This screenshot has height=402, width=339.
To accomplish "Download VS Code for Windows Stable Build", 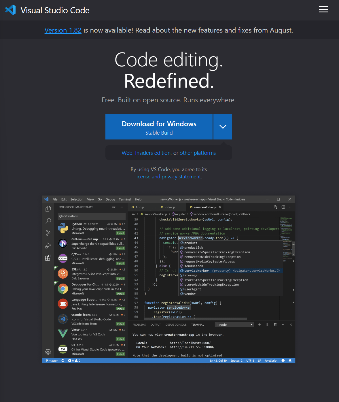I will pyautogui.click(x=159, y=127).
